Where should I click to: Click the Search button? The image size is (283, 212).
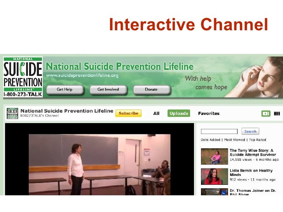tap(250, 131)
